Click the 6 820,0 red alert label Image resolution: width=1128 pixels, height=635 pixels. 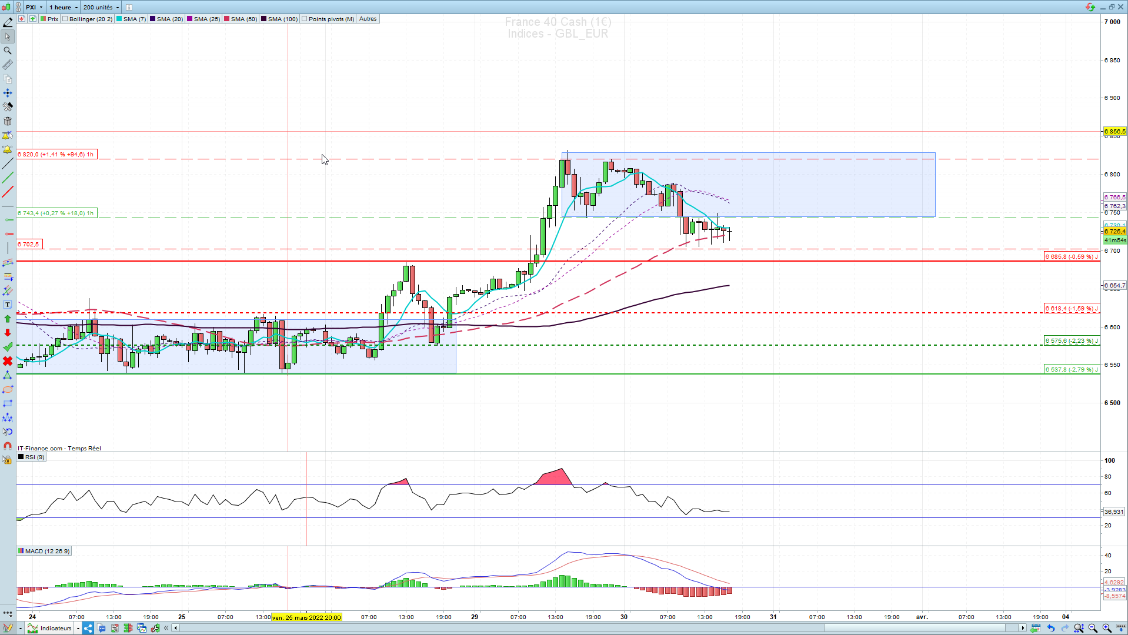pos(56,154)
